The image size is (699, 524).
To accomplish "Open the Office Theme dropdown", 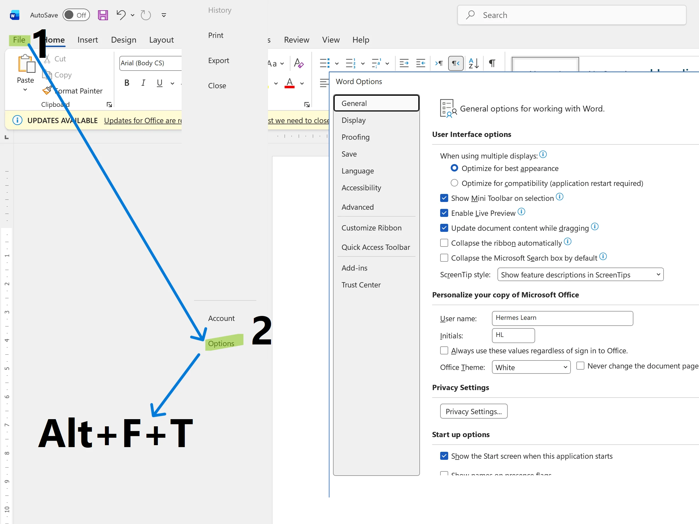I will point(531,367).
